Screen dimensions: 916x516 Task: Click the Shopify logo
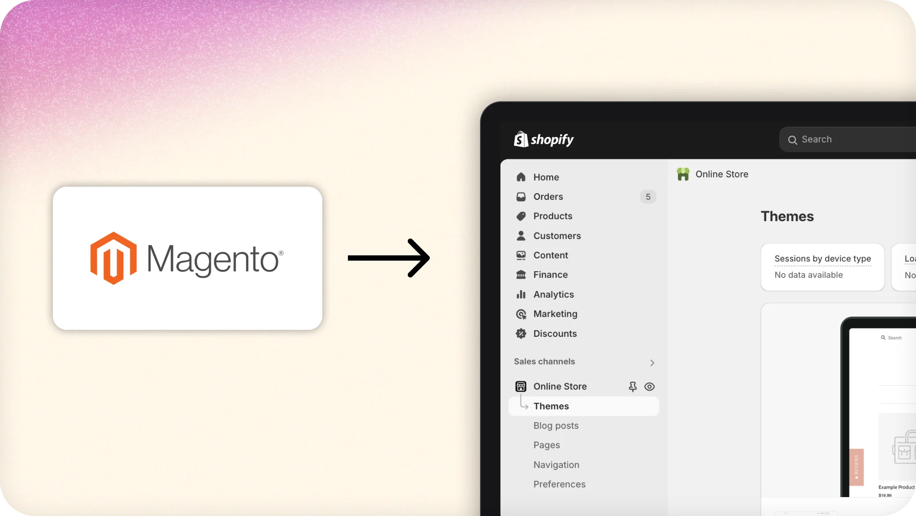543,139
